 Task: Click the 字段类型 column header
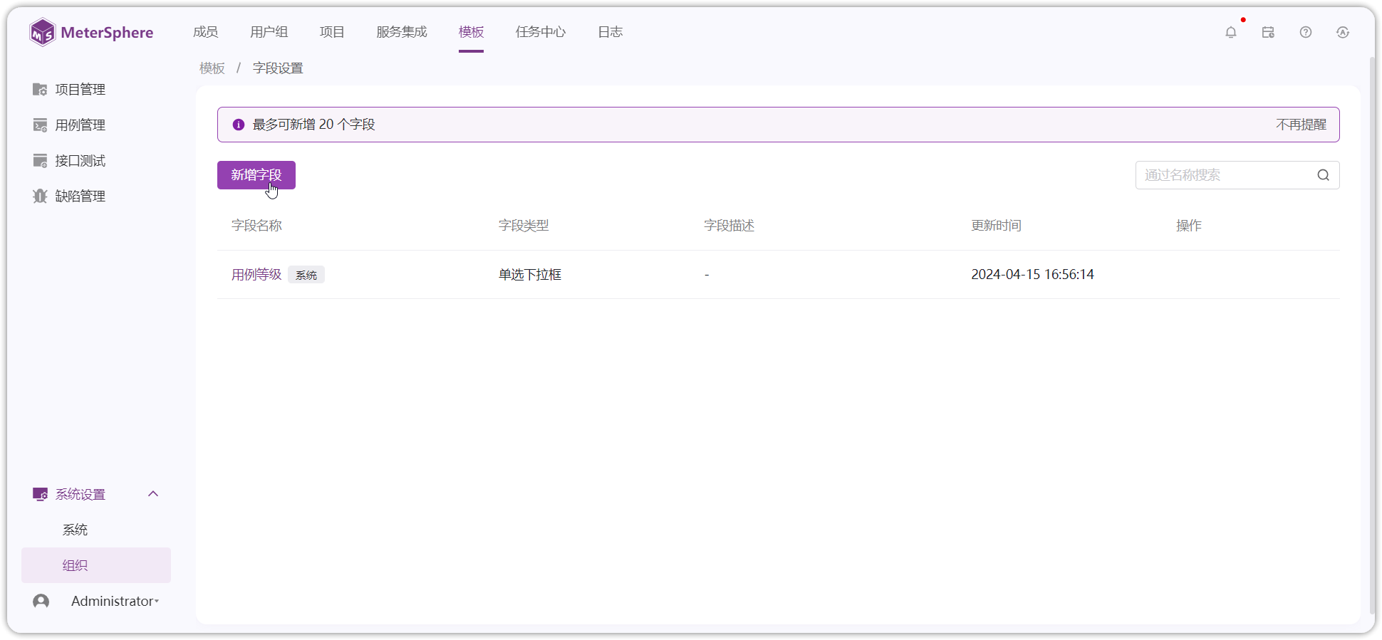click(524, 226)
